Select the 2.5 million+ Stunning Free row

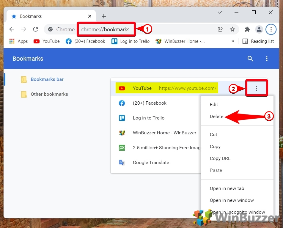pos(155,148)
